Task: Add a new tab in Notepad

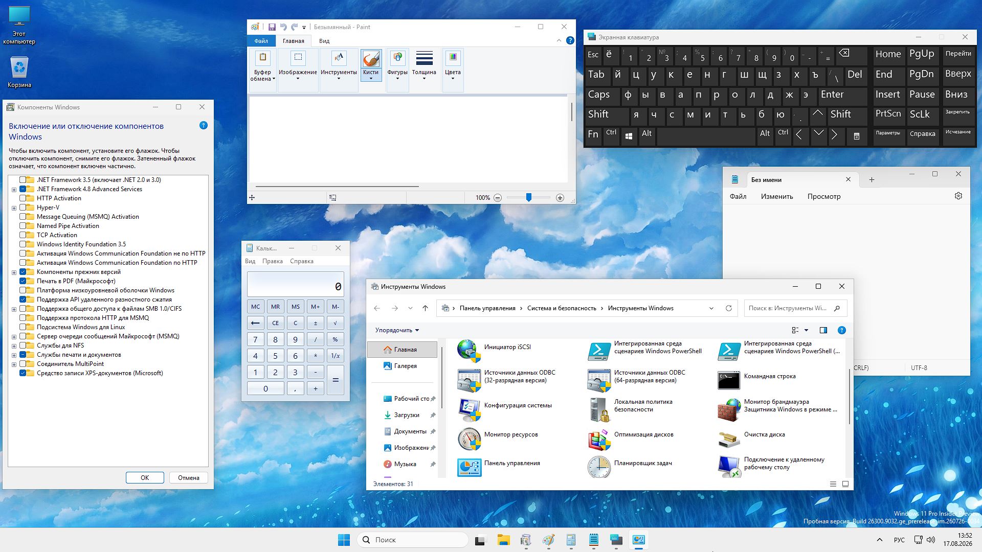Action: point(872,179)
